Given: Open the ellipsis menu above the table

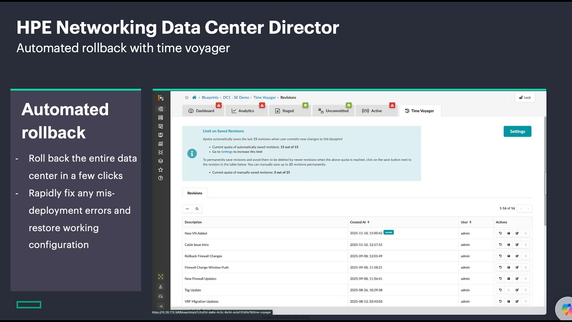Looking at the screenshot, I should (187, 209).
